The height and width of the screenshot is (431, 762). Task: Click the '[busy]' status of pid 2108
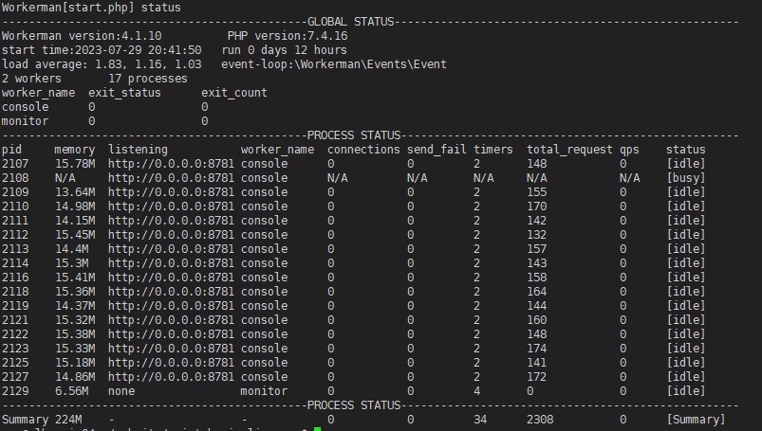pyautogui.click(x=686, y=178)
